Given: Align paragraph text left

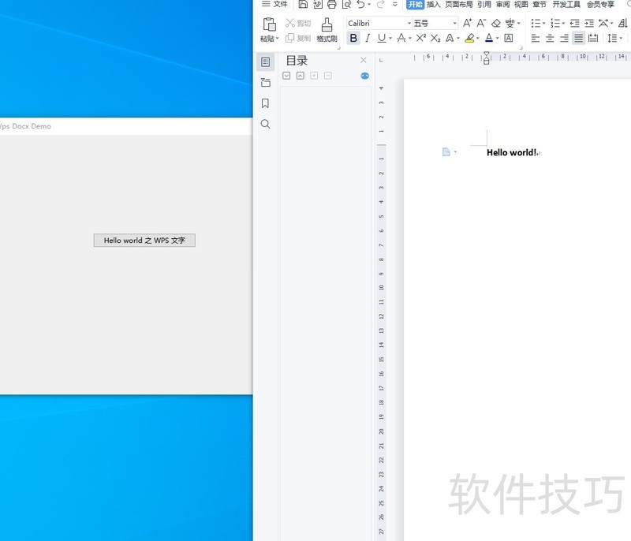Looking at the screenshot, I should click(x=536, y=38).
